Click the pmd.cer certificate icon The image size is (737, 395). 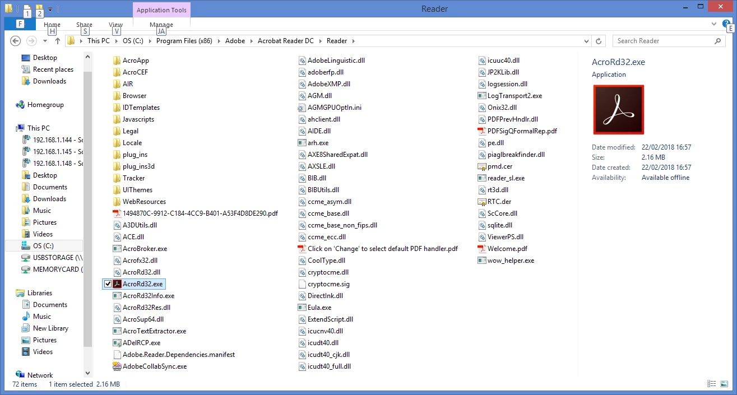tap(481, 166)
